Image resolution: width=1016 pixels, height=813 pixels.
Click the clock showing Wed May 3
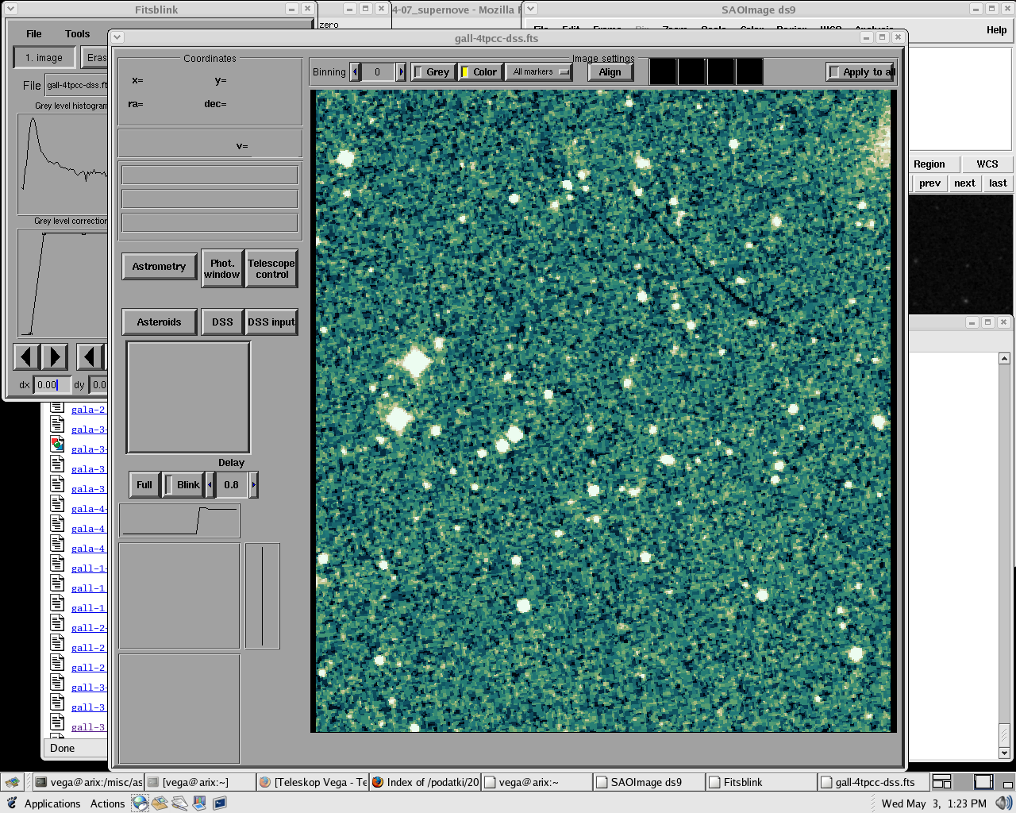(x=934, y=803)
